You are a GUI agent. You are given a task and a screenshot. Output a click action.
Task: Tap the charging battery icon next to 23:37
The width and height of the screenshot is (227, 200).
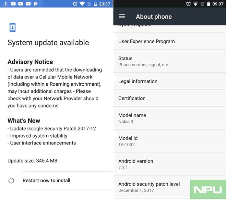pos(95,4)
